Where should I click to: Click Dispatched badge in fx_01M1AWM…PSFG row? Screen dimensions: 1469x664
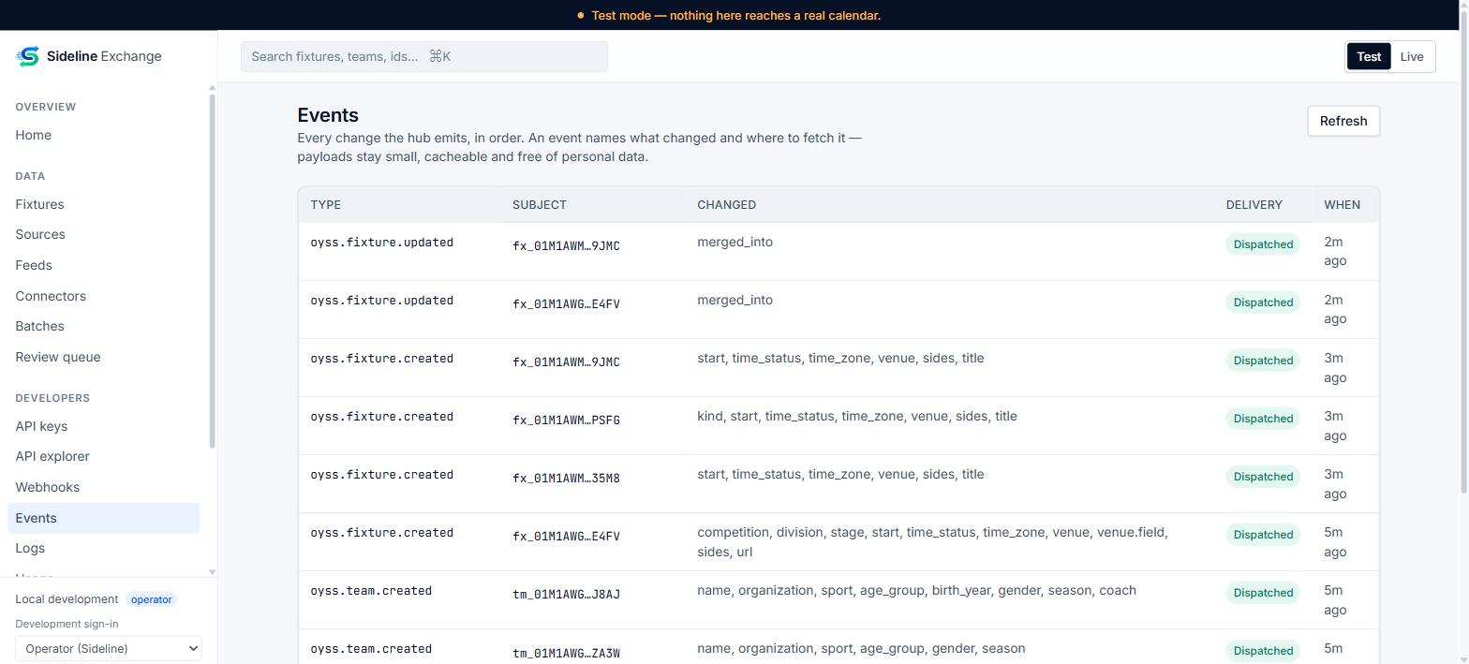pos(1263,419)
